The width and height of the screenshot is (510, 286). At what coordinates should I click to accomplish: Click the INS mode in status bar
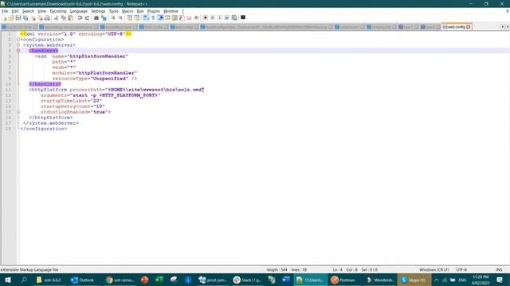point(499,270)
